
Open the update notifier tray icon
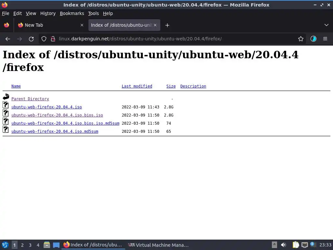(x=313, y=244)
